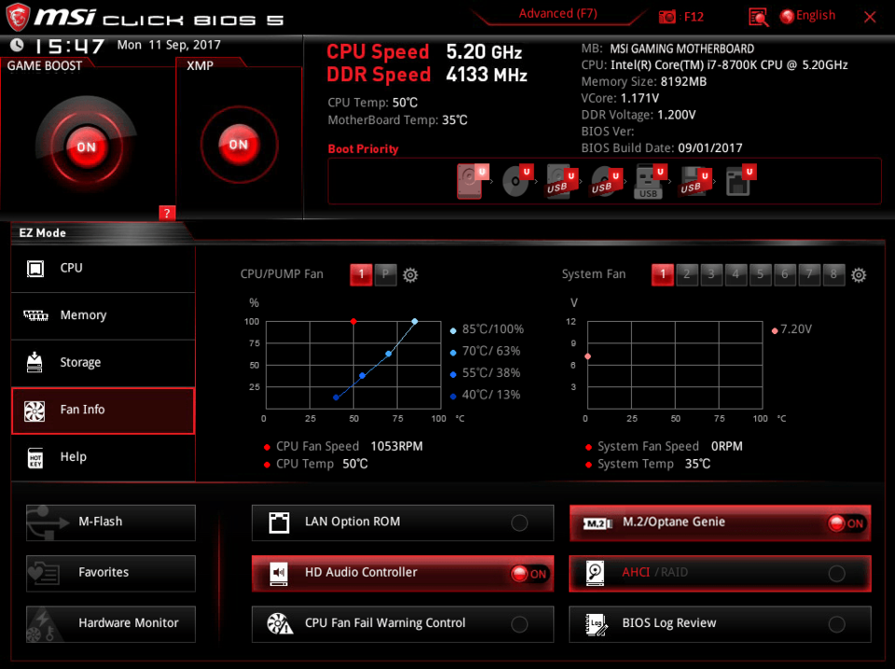Open System Fan settings gear

[x=859, y=274]
